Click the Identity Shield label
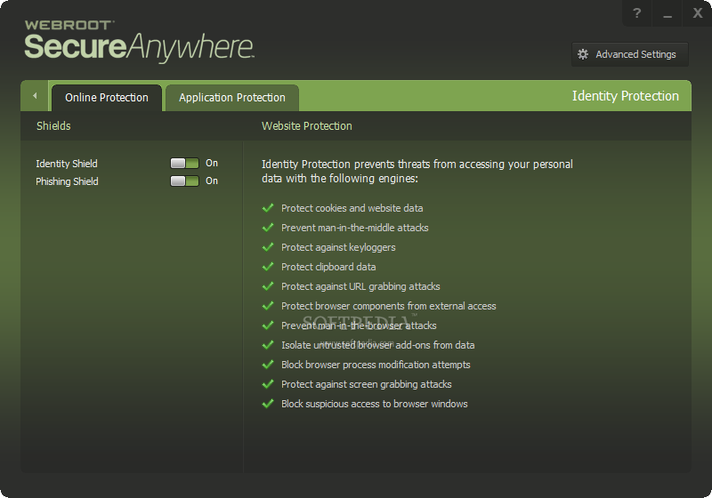The width and height of the screenshot is (712, 498). (67, 164)
